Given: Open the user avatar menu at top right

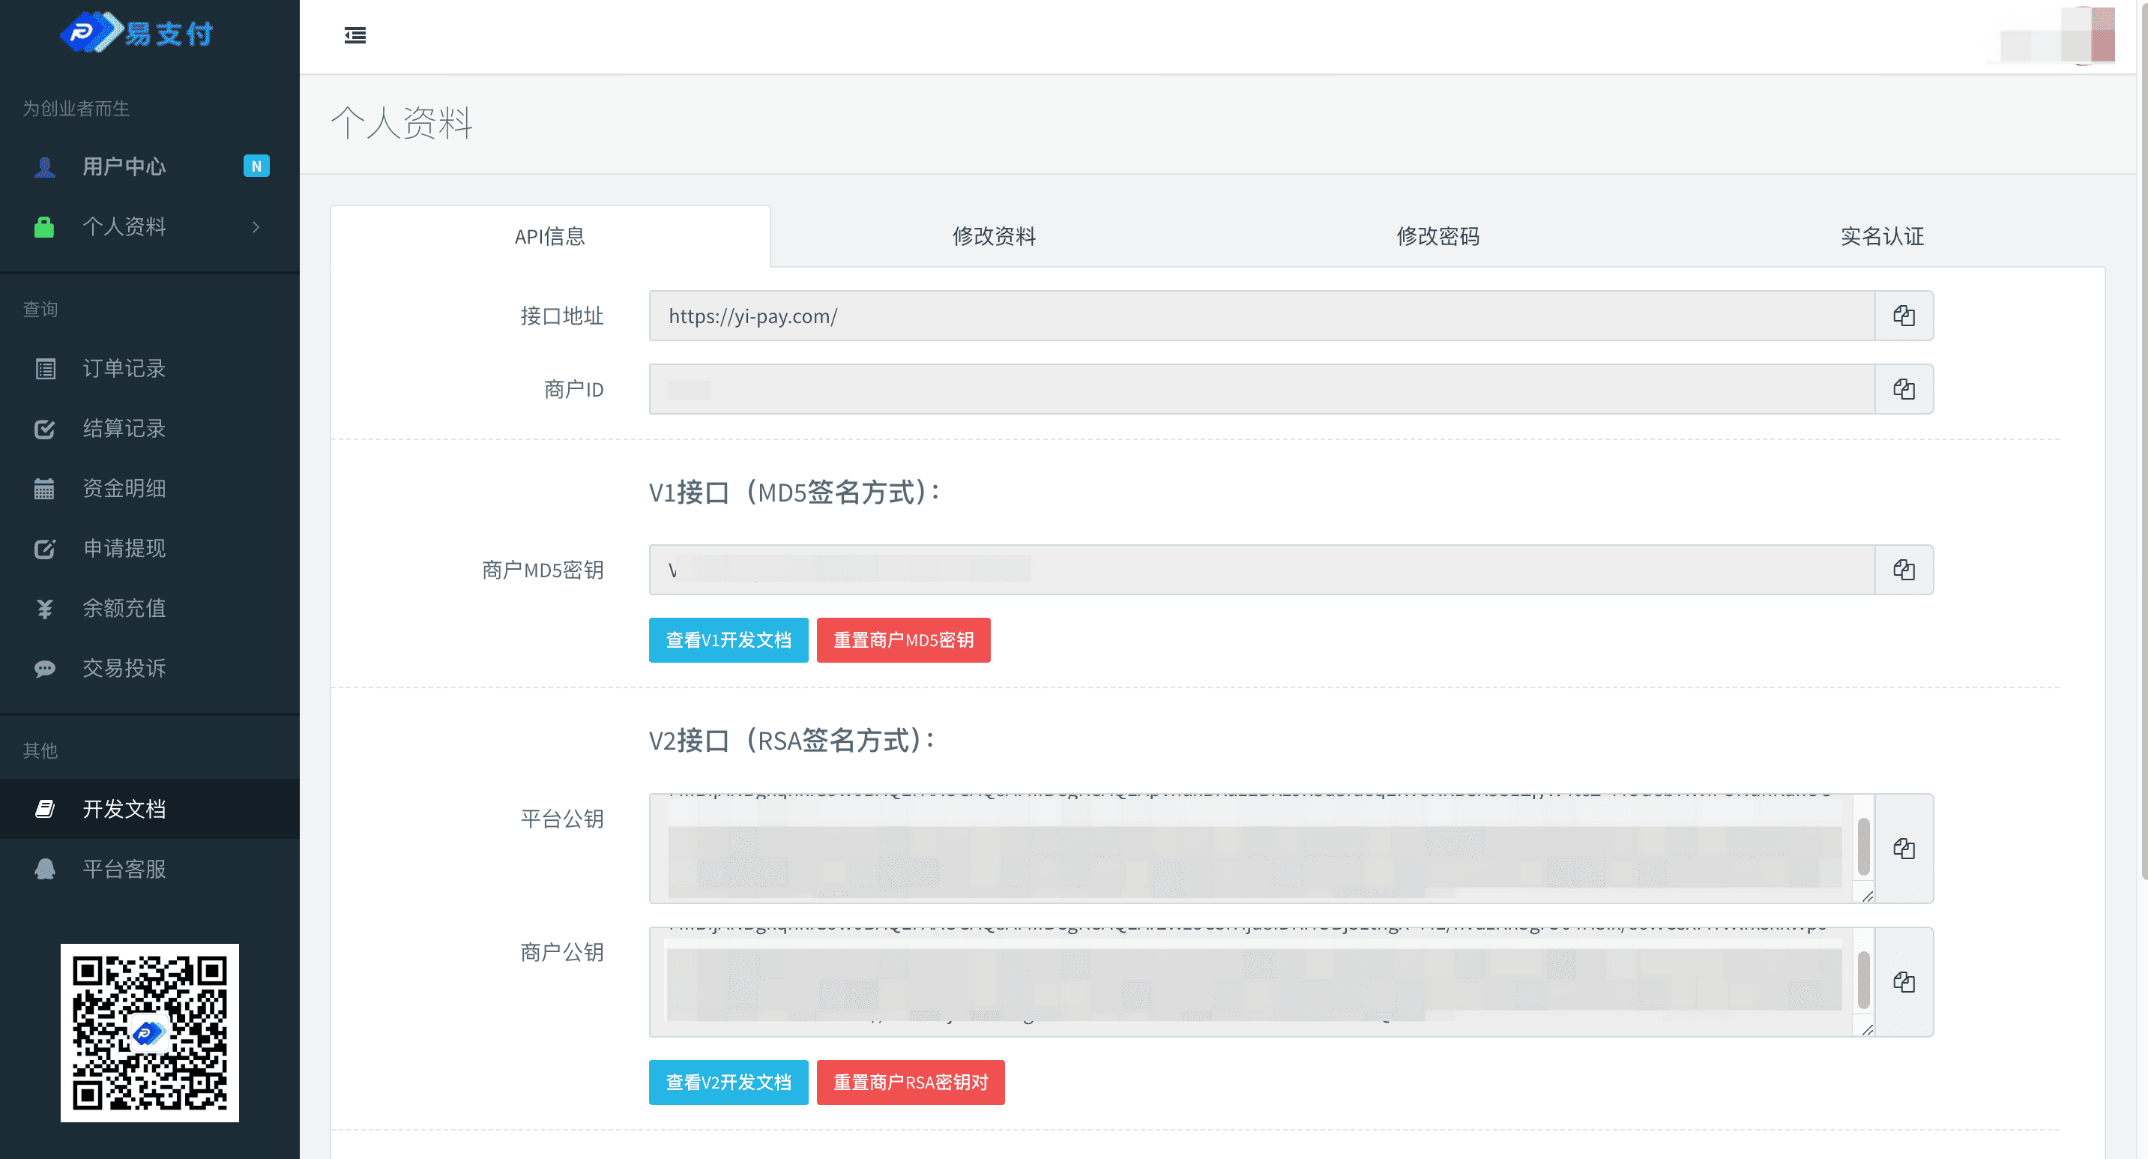Looking at the screenshot, I should (x=2058, y=35).
